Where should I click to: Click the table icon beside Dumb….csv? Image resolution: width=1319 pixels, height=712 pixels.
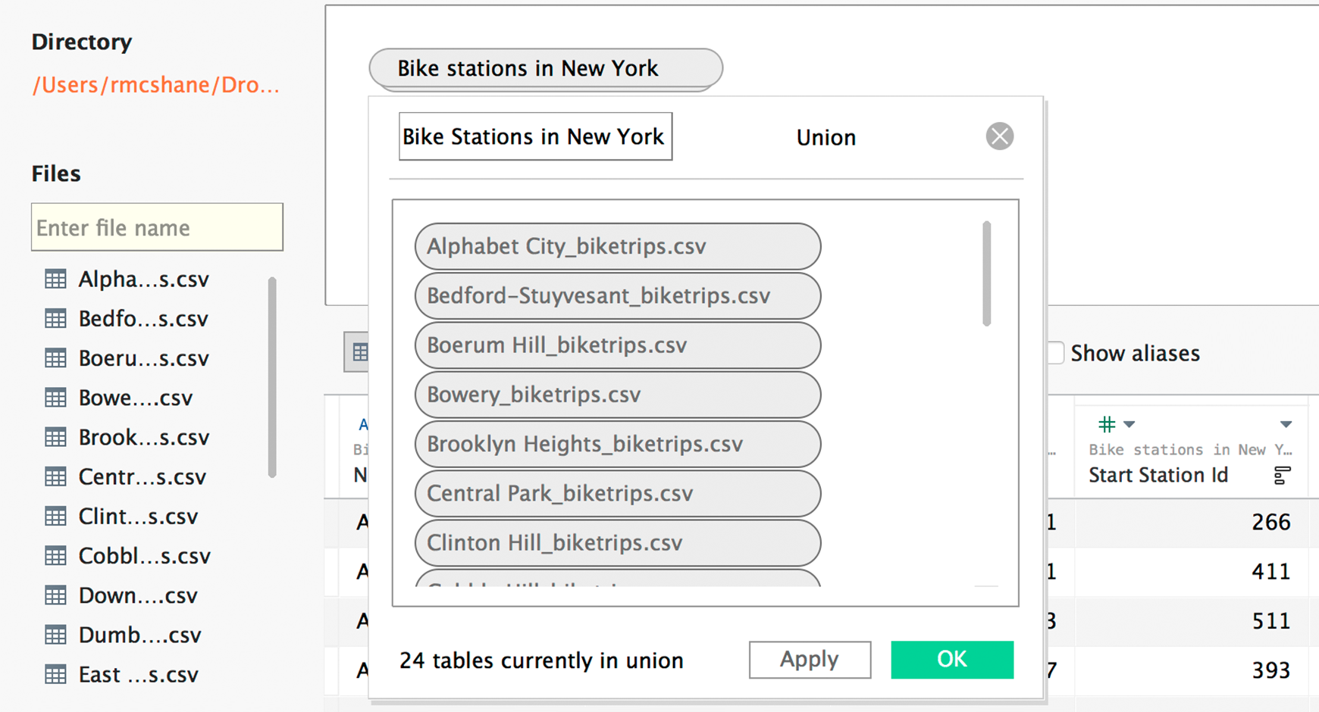point(55,635)
